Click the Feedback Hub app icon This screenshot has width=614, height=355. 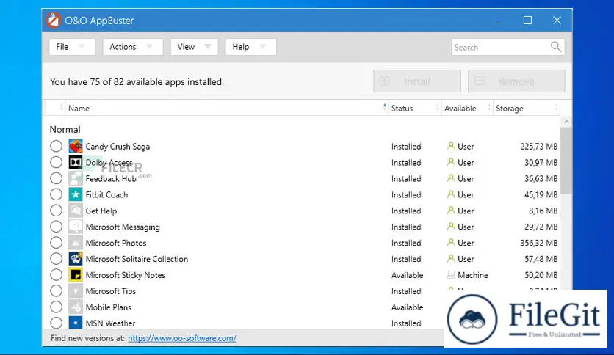[76, 178]
